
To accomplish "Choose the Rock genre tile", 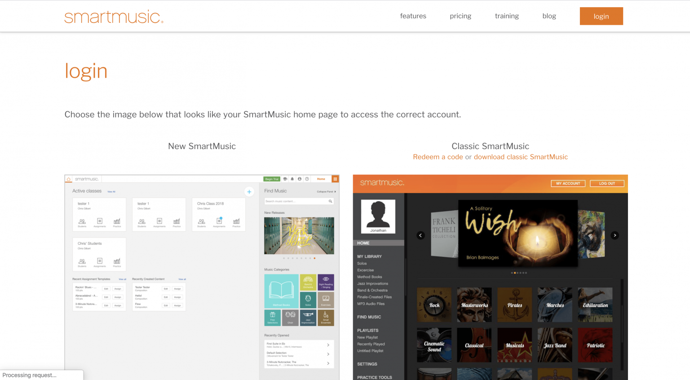I will pyautogui.click(x=434, y=305).
